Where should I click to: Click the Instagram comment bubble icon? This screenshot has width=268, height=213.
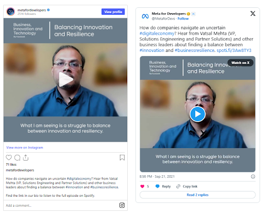pos(17,157)
